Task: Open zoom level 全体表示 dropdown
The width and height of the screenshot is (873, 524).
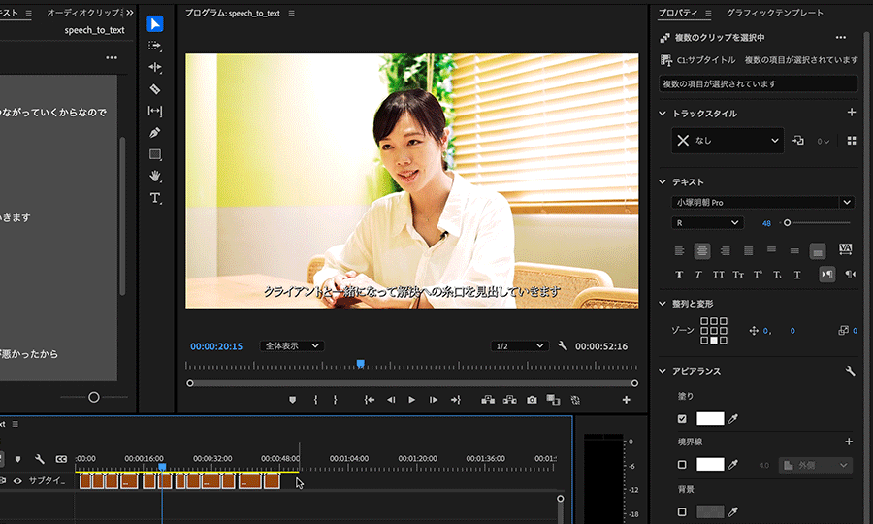Action: [292, 345]
